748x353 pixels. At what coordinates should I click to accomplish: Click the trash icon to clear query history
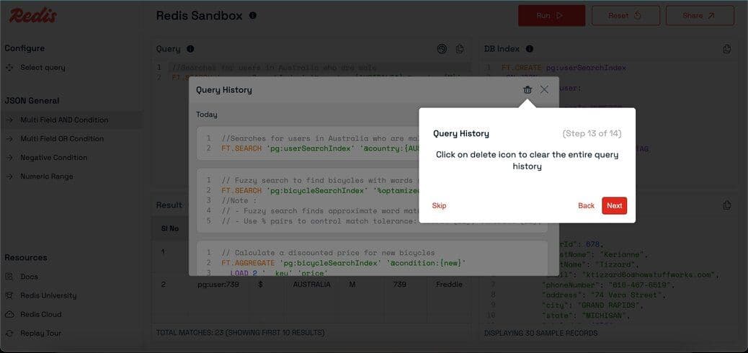click(527, 89)
